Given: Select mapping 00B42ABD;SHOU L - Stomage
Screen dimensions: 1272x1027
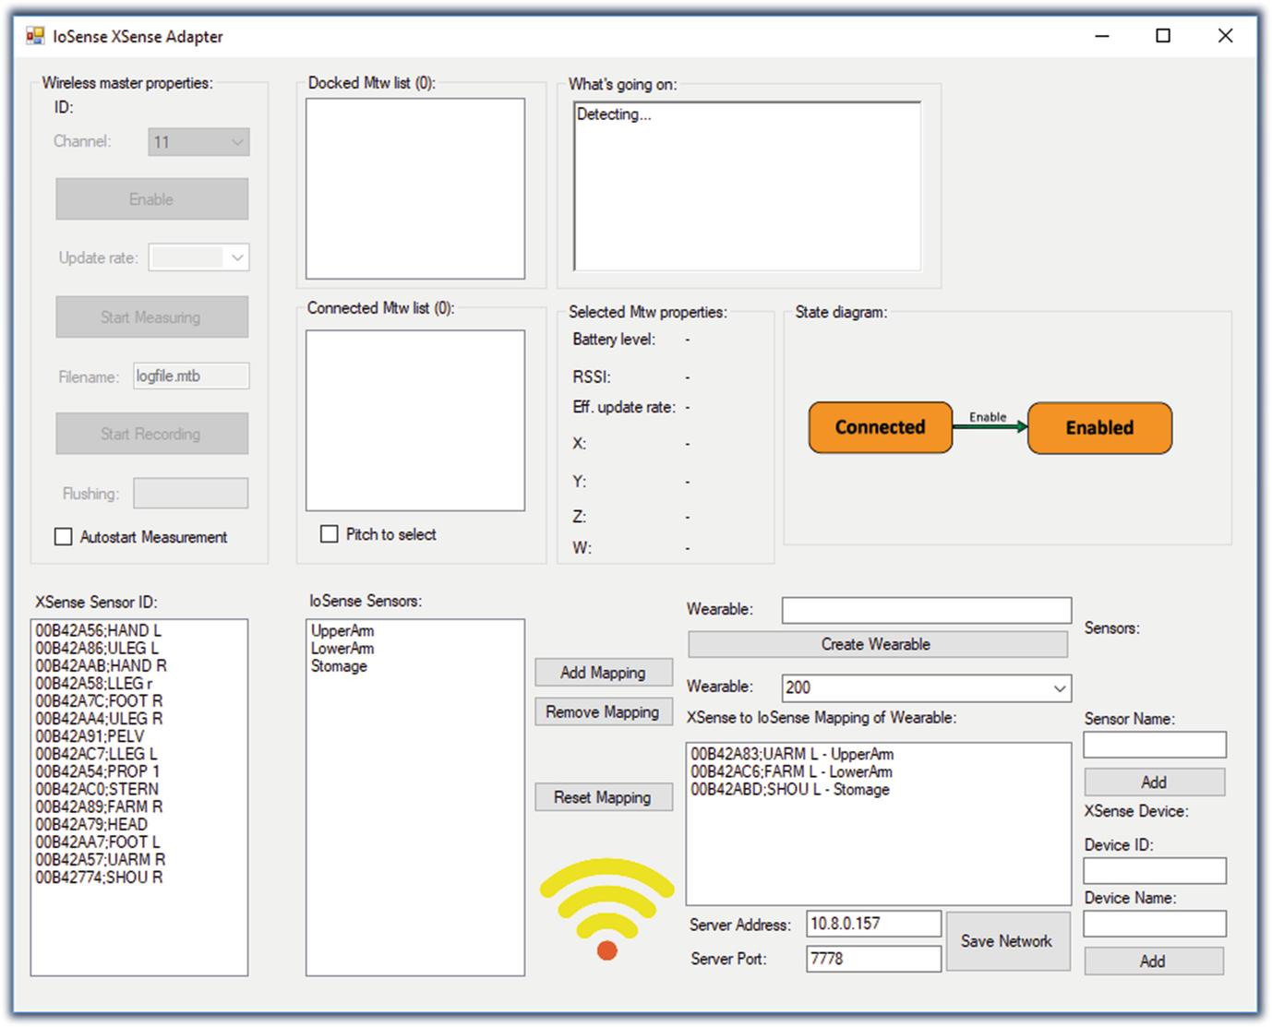Looking at the screenshot, I should (790, 789).
